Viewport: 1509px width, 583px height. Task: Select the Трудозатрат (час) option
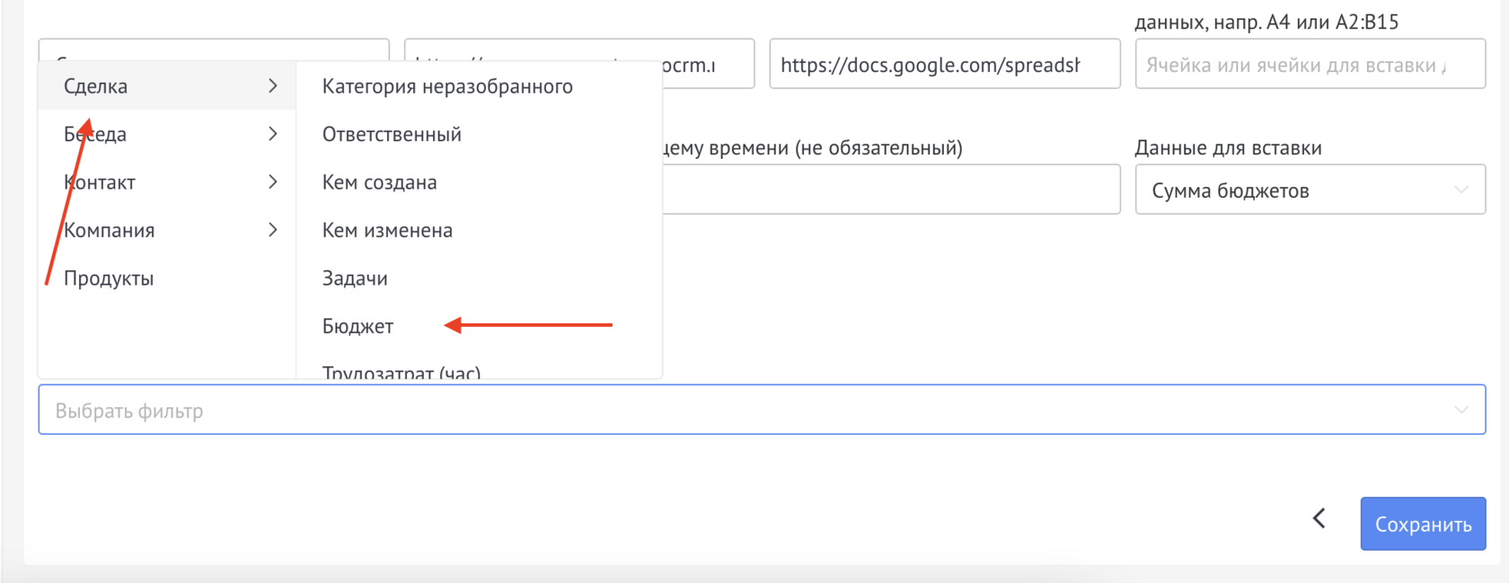[x=402, y=371]
